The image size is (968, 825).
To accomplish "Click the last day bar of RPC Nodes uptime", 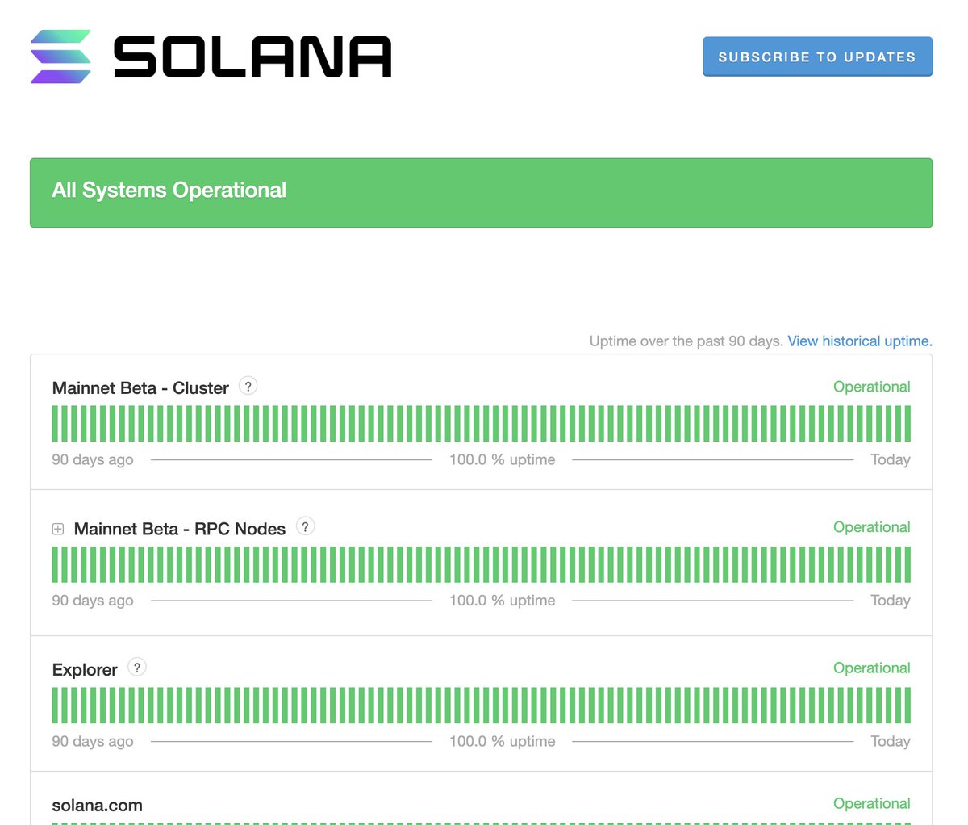I will click(x=907, y=564).
